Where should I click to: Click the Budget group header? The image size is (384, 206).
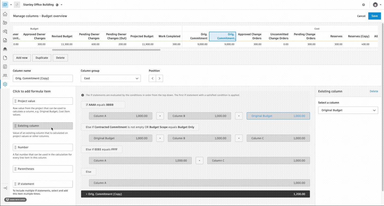click(x=34, y=29)
